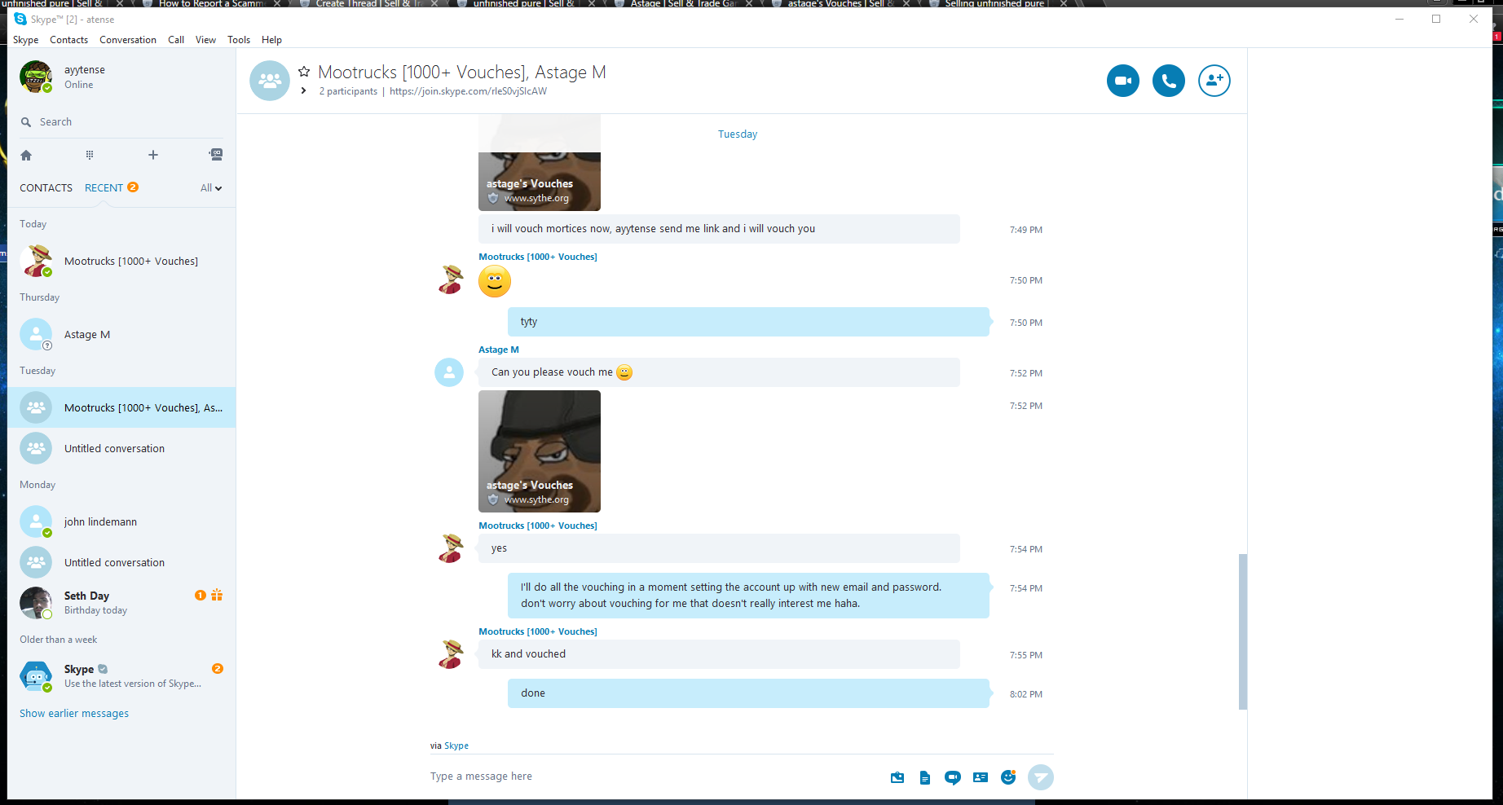Click the 2 participants link

click(348, 91)
